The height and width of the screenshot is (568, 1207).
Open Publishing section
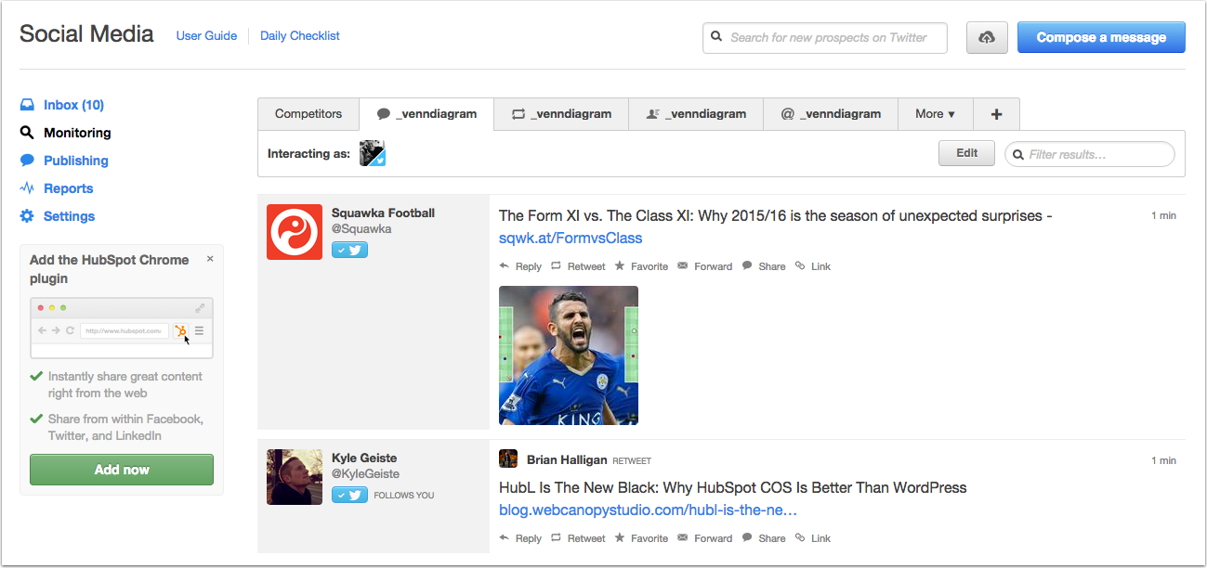click(76, 161)
